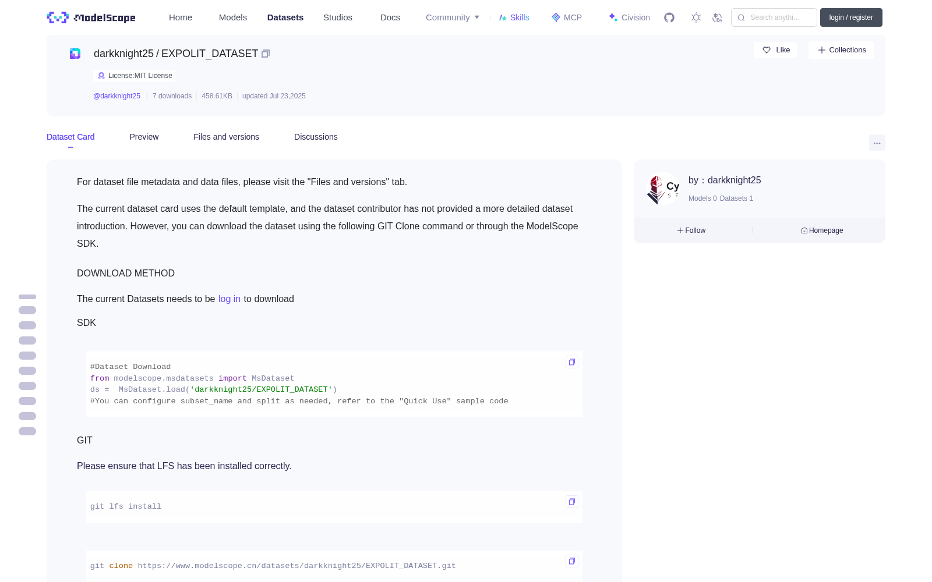
Task: Visit the author's Homepage
Action: click(x=822, y=230)
